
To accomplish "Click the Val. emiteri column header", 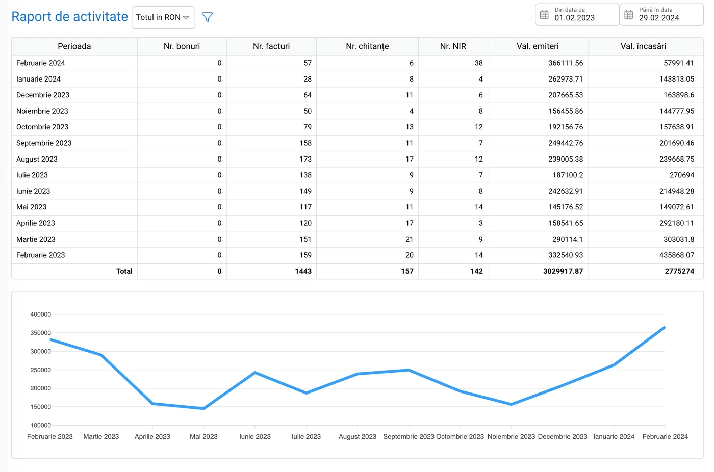I will (x=538, y=46).
